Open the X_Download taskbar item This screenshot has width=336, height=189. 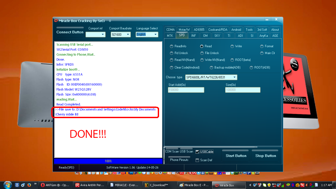click(159, 185)
